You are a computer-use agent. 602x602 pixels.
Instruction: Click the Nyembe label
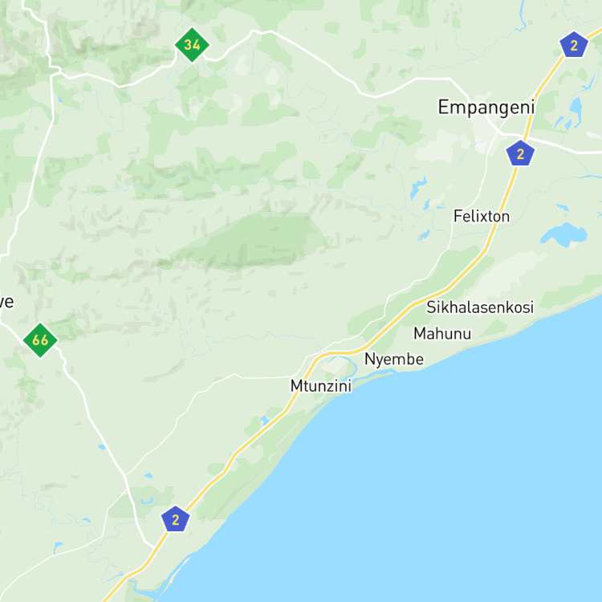point(394,360)
